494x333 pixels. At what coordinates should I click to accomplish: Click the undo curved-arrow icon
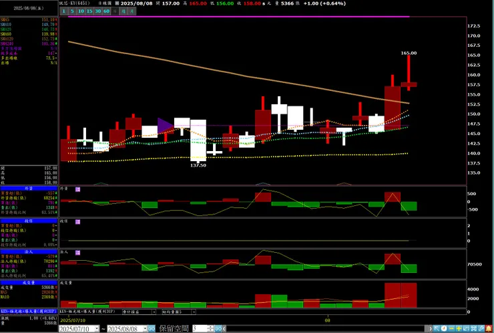tap(466, 328)
